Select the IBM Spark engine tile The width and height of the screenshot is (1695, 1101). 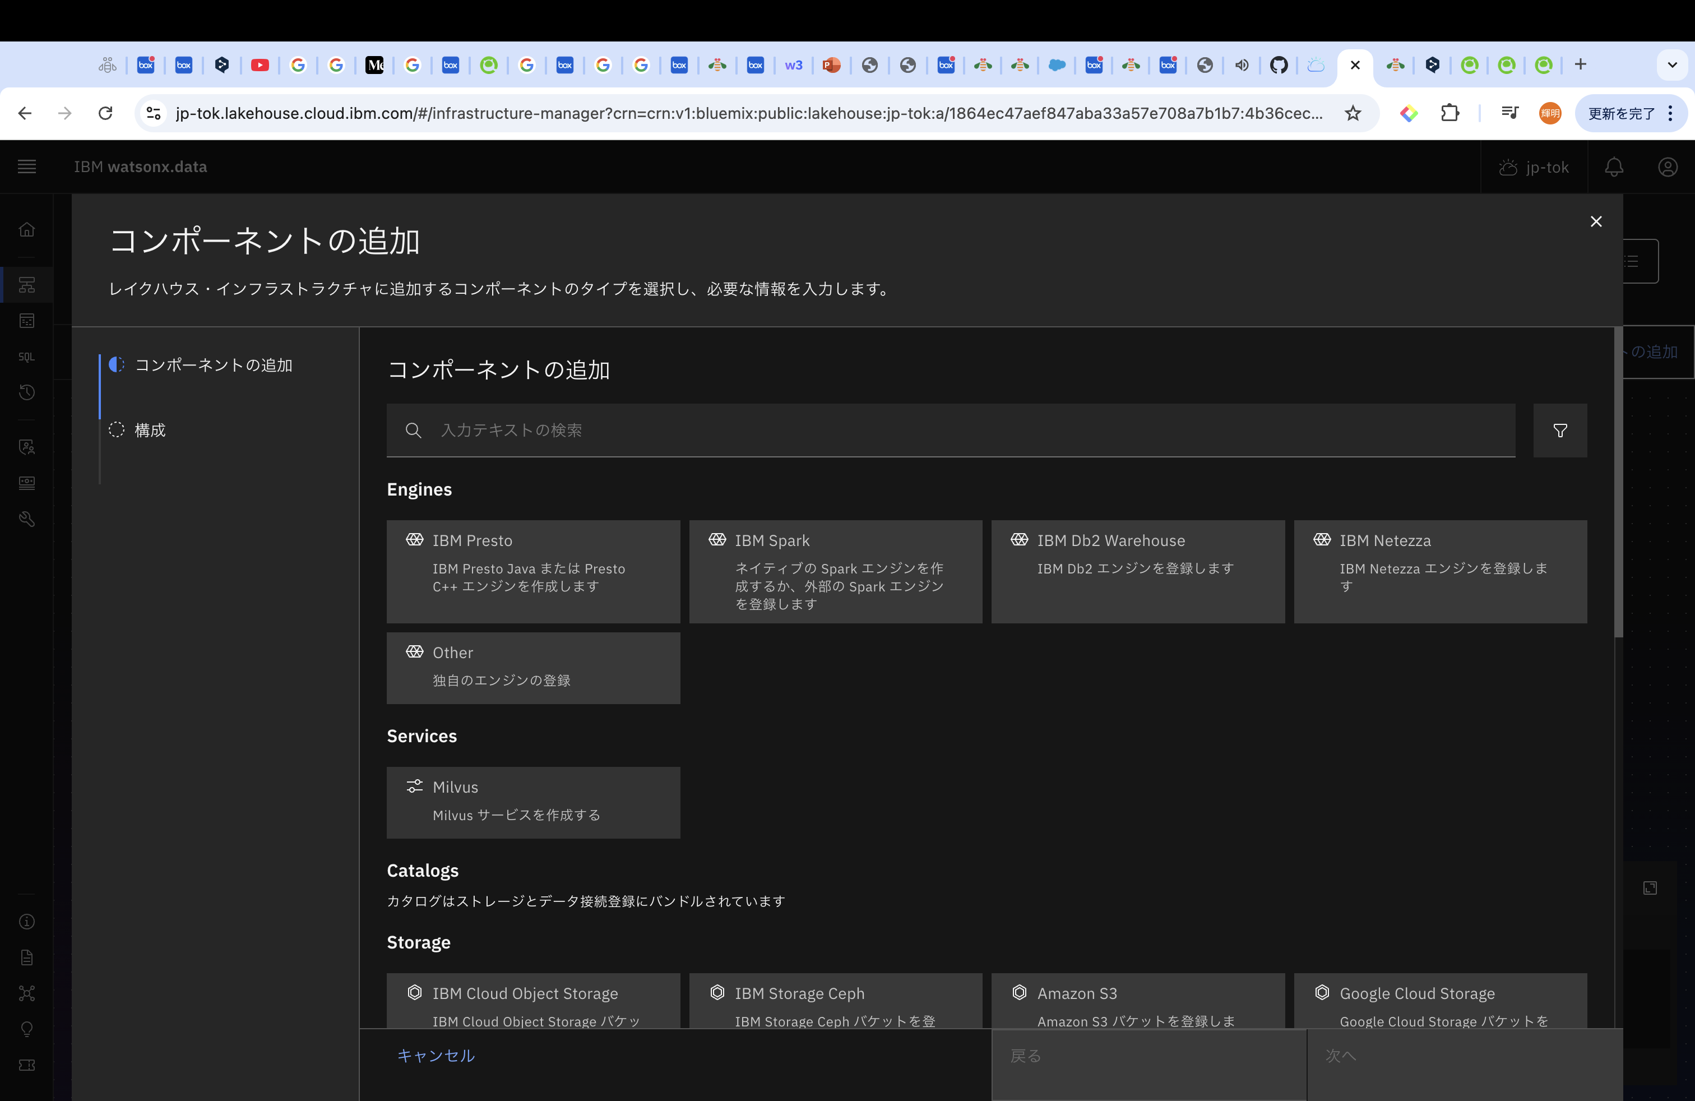coord(835,571)
